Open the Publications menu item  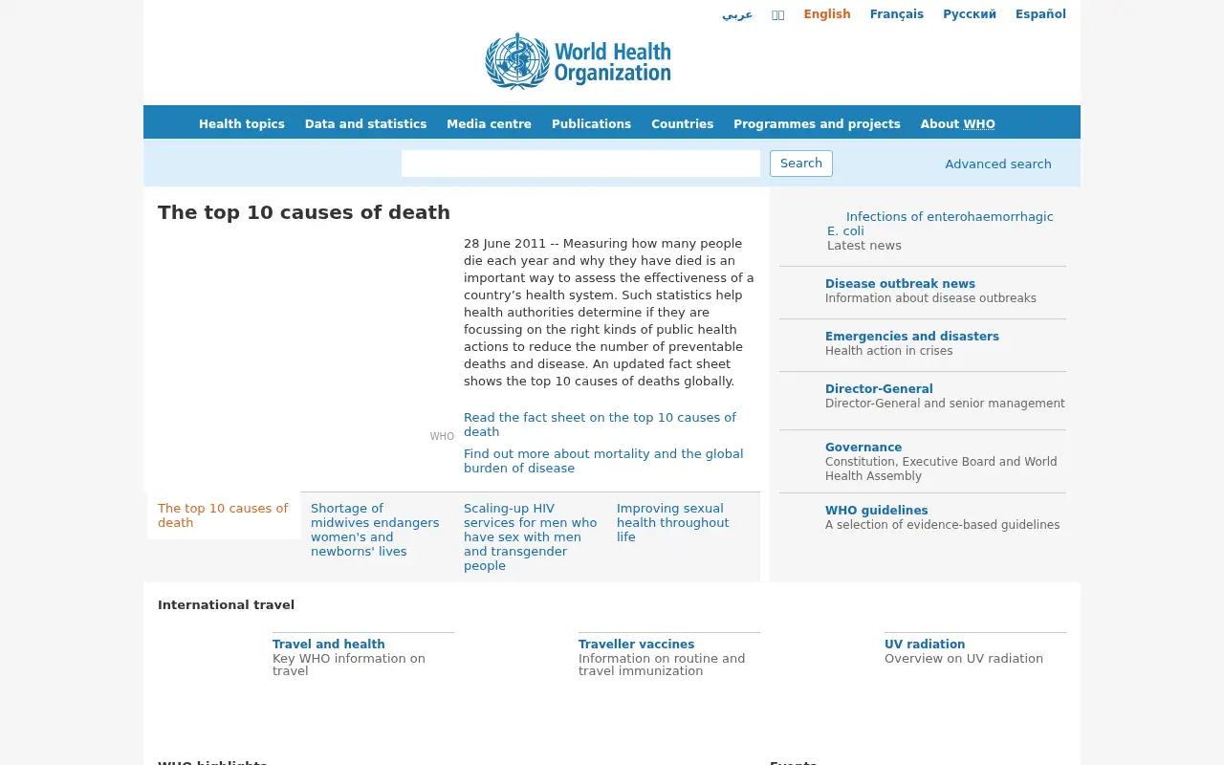591,124
